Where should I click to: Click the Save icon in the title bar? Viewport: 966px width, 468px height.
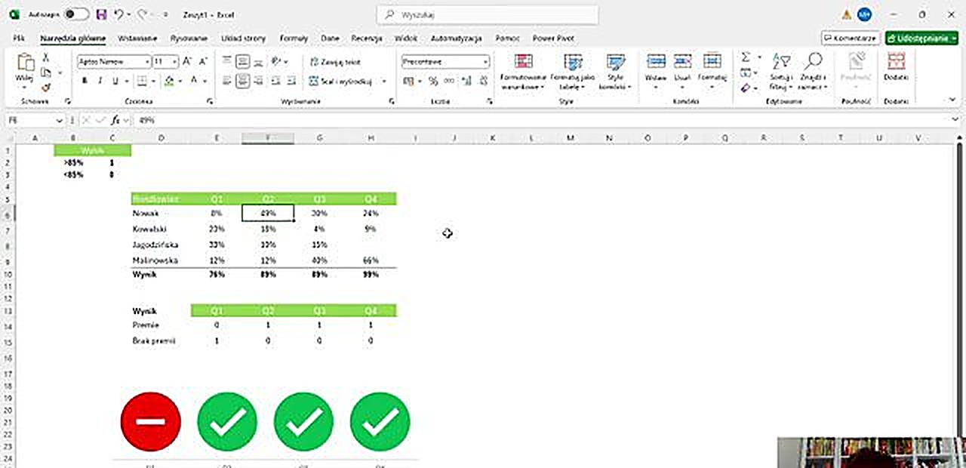pyautogui.click(x=101, y=14)
